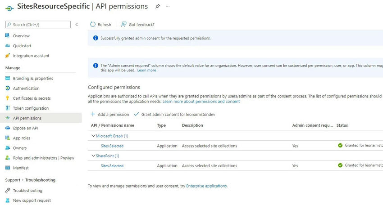This screenshot has height=205, width=383.
Task: Click the Token configuration bars icon
Action: click(x=8, y=108)
